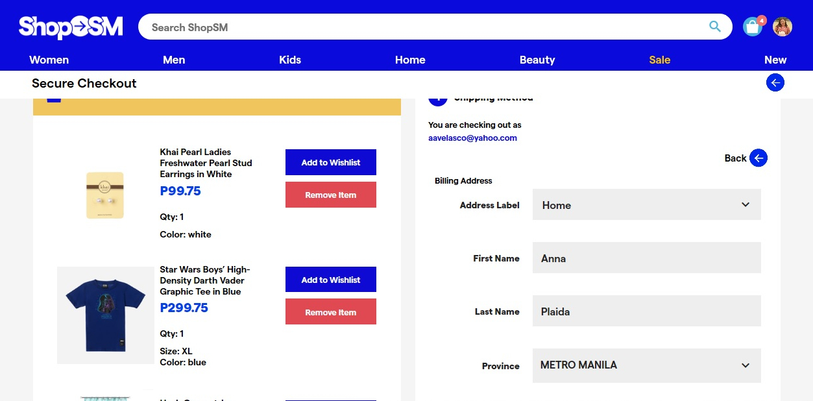Add pearl earrings to wishlist

(331, 162)
